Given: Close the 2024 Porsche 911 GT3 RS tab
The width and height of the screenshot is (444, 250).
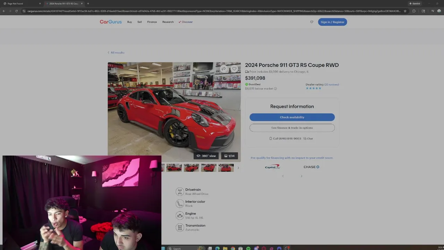Looking at the screenshot, I should tap(82, 3).
